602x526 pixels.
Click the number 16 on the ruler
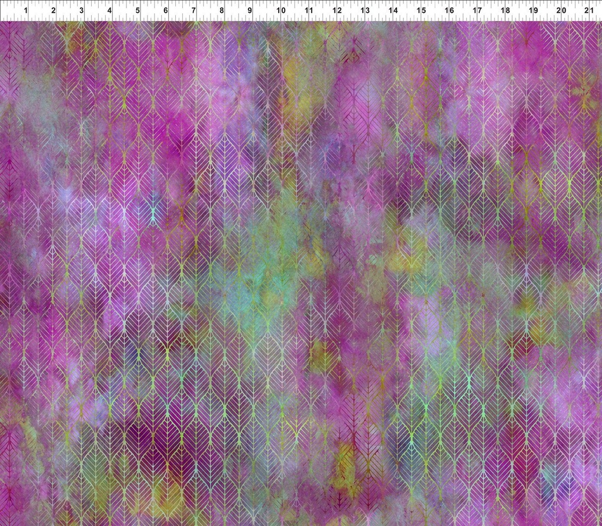pyautogui.click(x=447, y=9)
